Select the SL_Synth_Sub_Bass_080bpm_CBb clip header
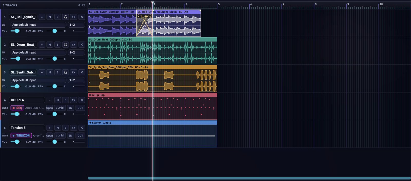This screenshot has width=411, height=181. tap(152, 67)
